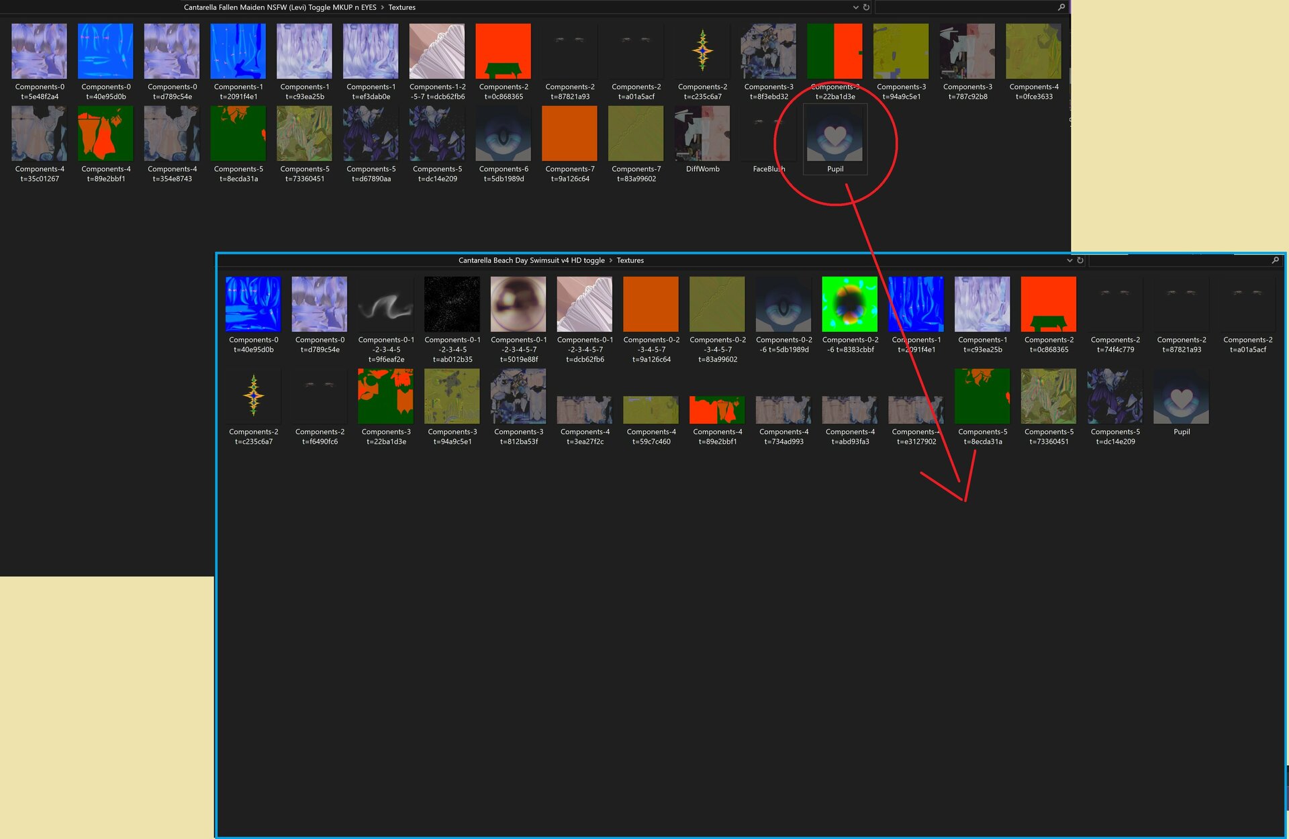Select Components-5 t=8ecda31a in Fallen Maiden window

(238, 144)
